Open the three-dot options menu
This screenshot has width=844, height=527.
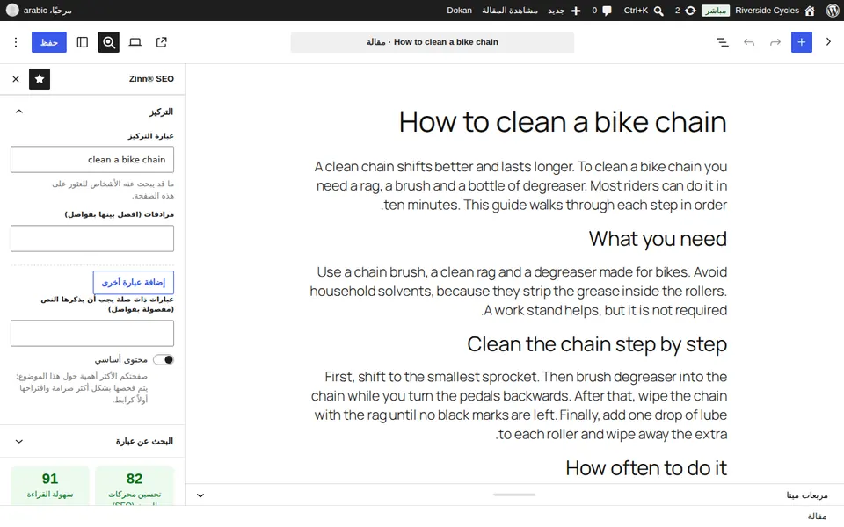coord(16,42)
